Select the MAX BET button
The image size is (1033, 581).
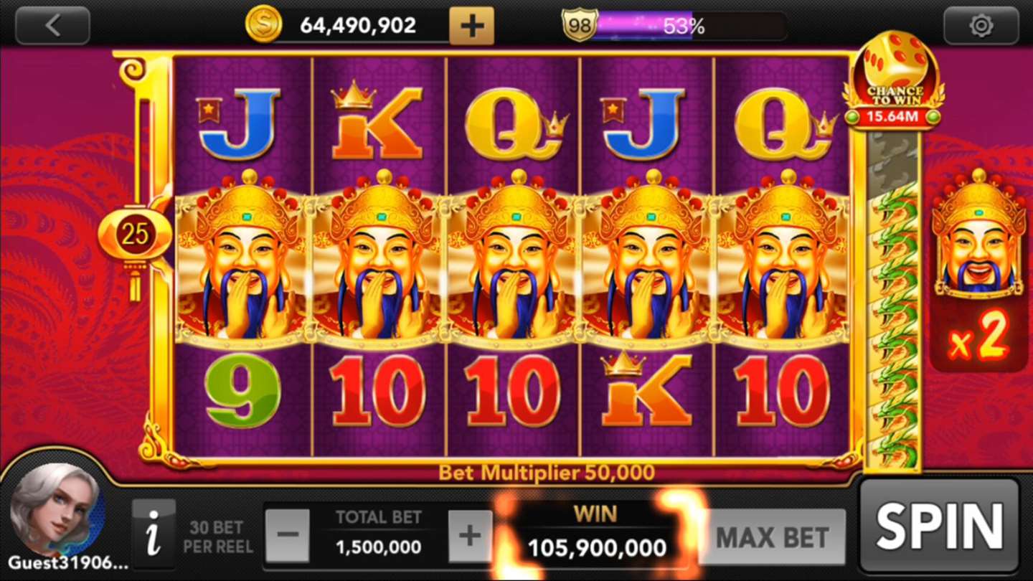pyautogui.click(x=772, y=537)
